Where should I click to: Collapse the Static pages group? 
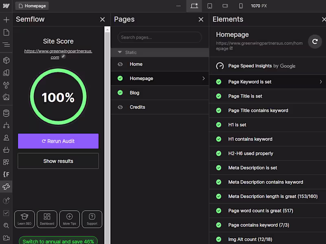(x=120, y=52)
